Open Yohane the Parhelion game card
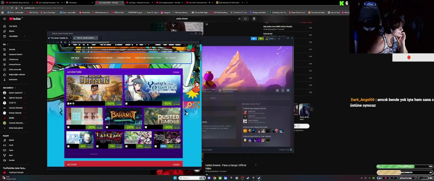434x181 pixels. tap(152, 90)
